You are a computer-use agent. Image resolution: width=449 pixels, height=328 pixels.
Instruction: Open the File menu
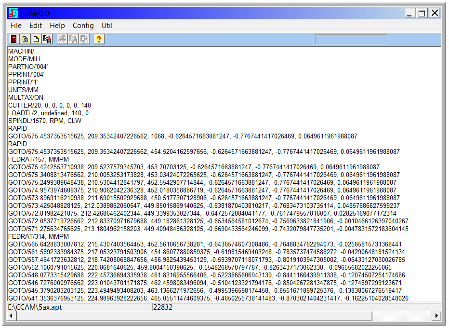pos(16,26)
